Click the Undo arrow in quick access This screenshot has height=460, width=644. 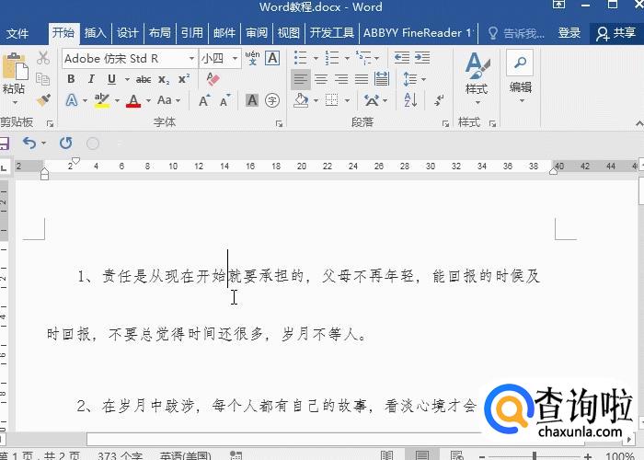point(29,143)
